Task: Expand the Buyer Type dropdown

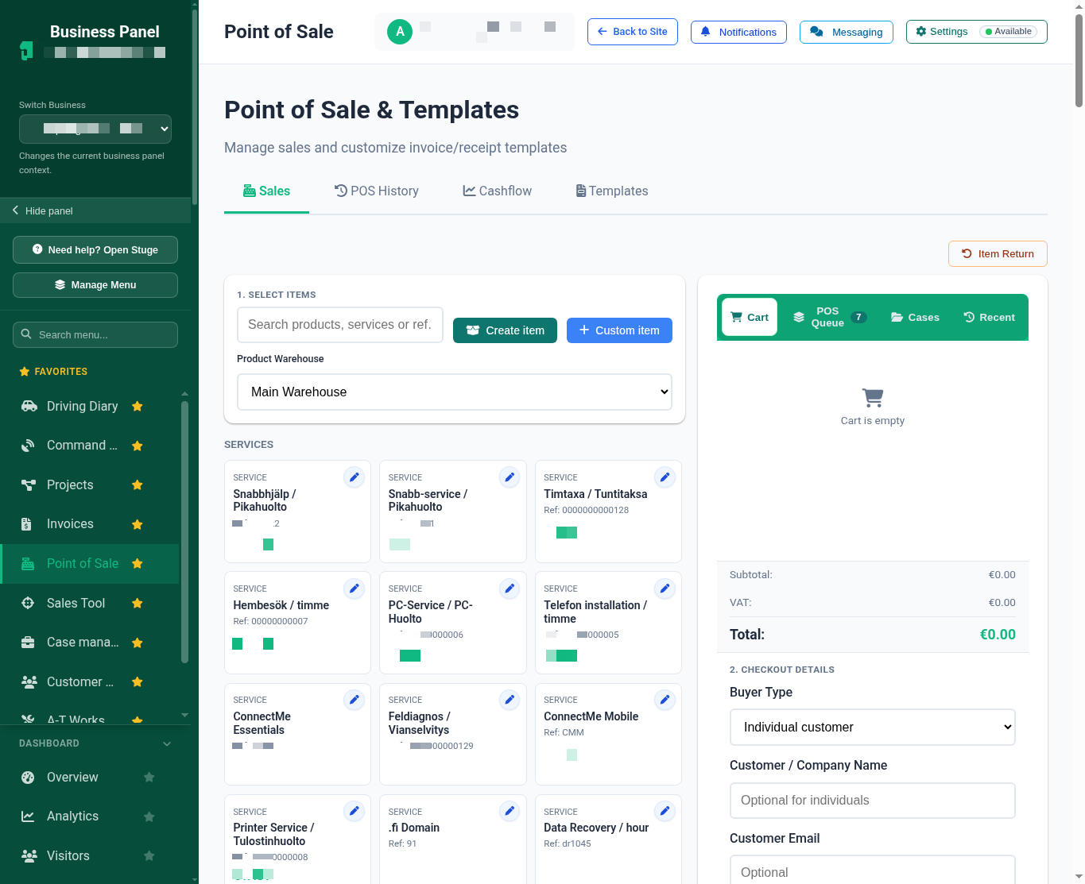Action: tap(873, 727)
